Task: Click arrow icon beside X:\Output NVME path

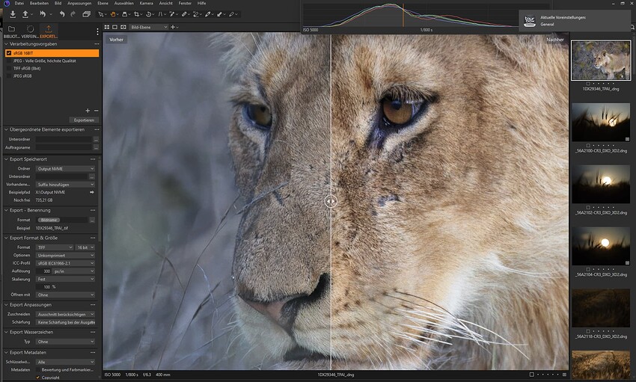Action: coord(92,192)
